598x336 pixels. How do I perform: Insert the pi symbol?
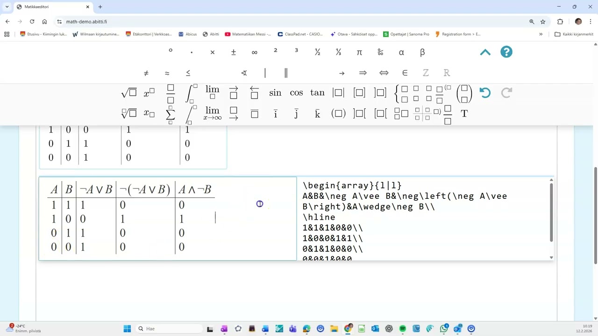359,52
